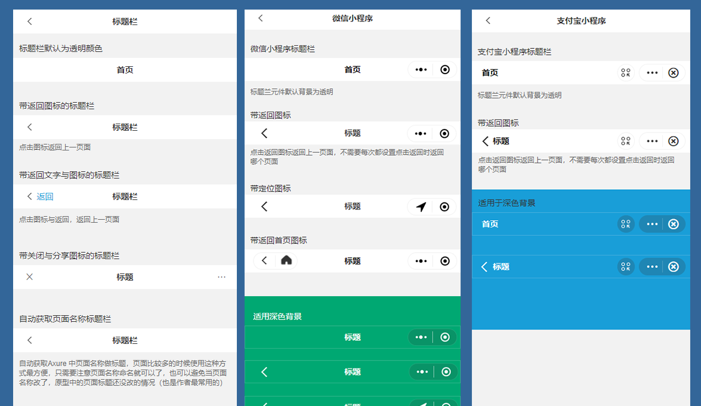
Task: Open more menu in 微信小程序标题栏 首页 bar
Action: tap(421, 69)
